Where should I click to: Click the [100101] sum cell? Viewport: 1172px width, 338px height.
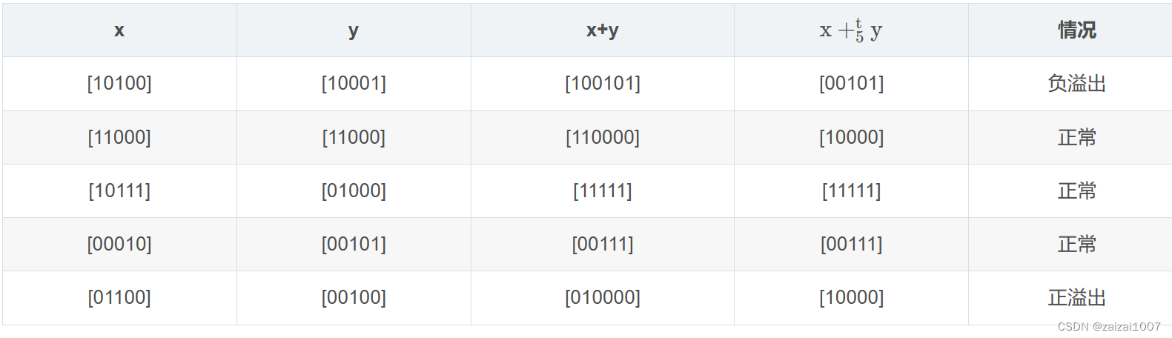tap(602, 83)
